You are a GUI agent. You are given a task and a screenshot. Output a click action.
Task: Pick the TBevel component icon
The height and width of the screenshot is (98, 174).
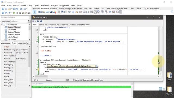(58, 12)
